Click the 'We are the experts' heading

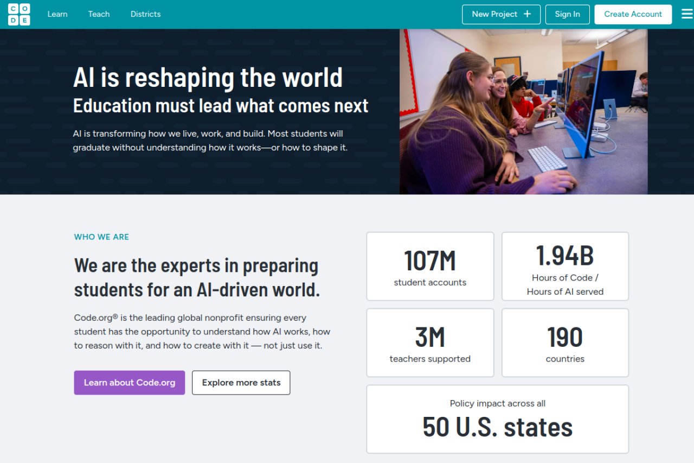pyautogui.click(x=197, y=277)
